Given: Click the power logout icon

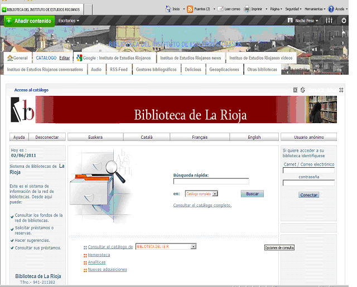Looking at the screenshot, I should 344,21.
